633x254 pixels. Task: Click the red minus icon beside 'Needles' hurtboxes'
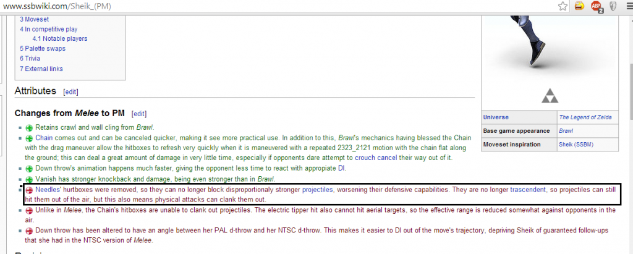29,190
